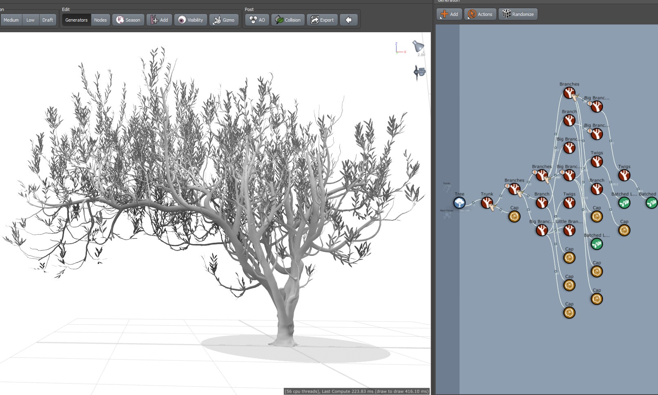
Task: Click the back arrow toolbar button
Action: click(x=348, y=20)
